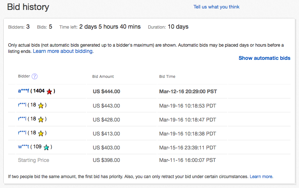Open 'Learn more about bidding' link

pos(63,51)
